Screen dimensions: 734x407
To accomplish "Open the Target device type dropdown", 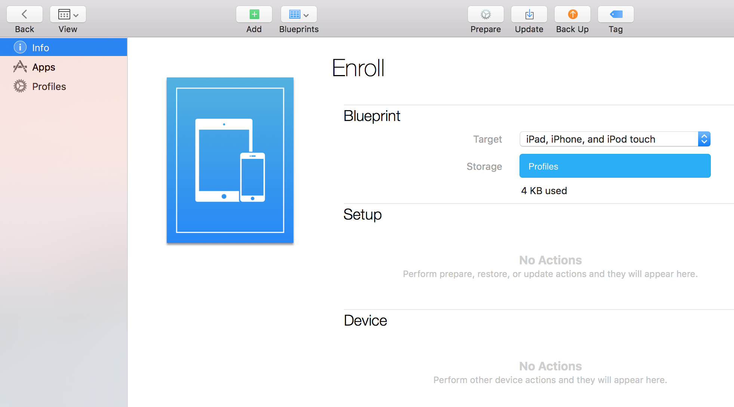I will (609, 139).
